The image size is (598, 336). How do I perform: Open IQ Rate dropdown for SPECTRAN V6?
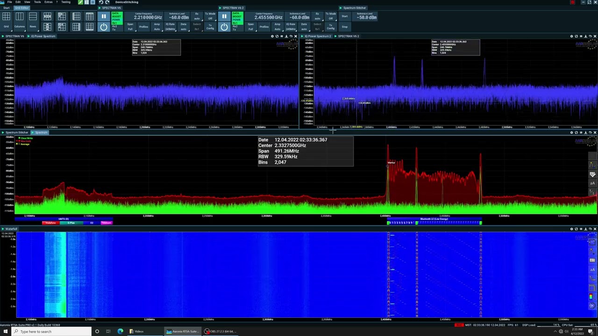pyautogui.click(x=170, y=27)
